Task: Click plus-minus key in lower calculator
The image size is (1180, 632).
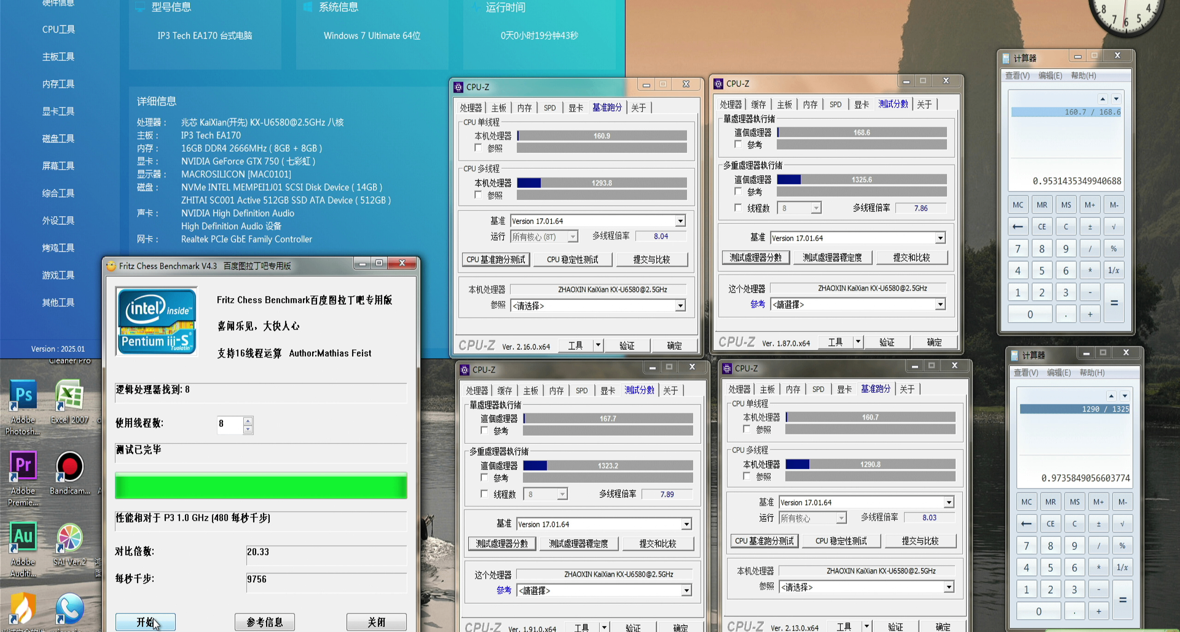Action: (1098, 524)
